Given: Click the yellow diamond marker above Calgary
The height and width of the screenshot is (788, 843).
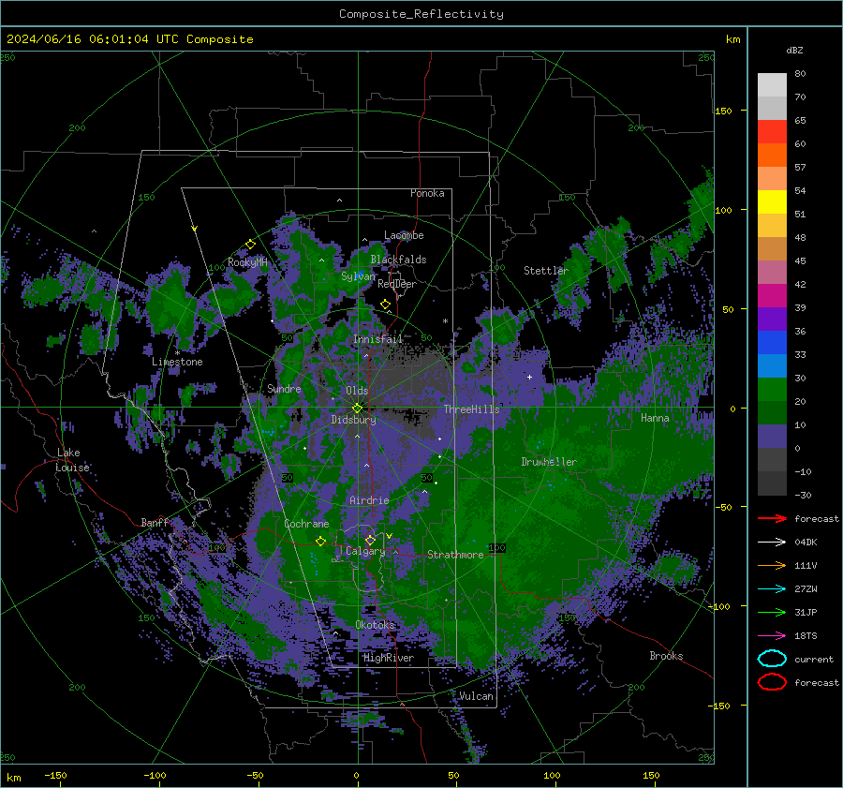Looking at the screenshot, I should [x=370, y=540].
